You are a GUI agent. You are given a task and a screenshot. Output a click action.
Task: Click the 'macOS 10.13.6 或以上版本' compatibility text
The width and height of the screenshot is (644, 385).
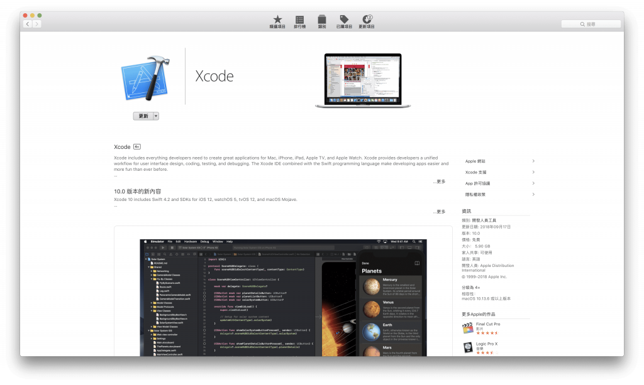486,298
